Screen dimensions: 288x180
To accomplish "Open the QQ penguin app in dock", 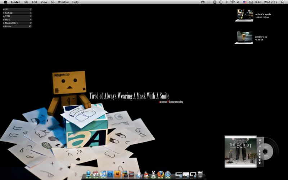I will pos(146,174).
